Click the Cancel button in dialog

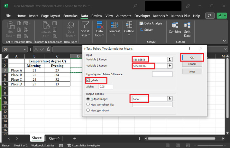(x=192, y=64)
